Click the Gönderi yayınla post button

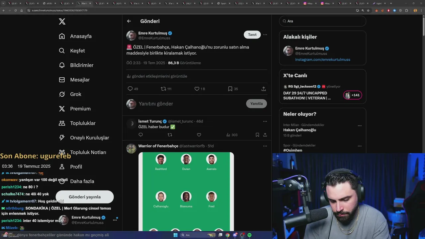click(85, 197)
